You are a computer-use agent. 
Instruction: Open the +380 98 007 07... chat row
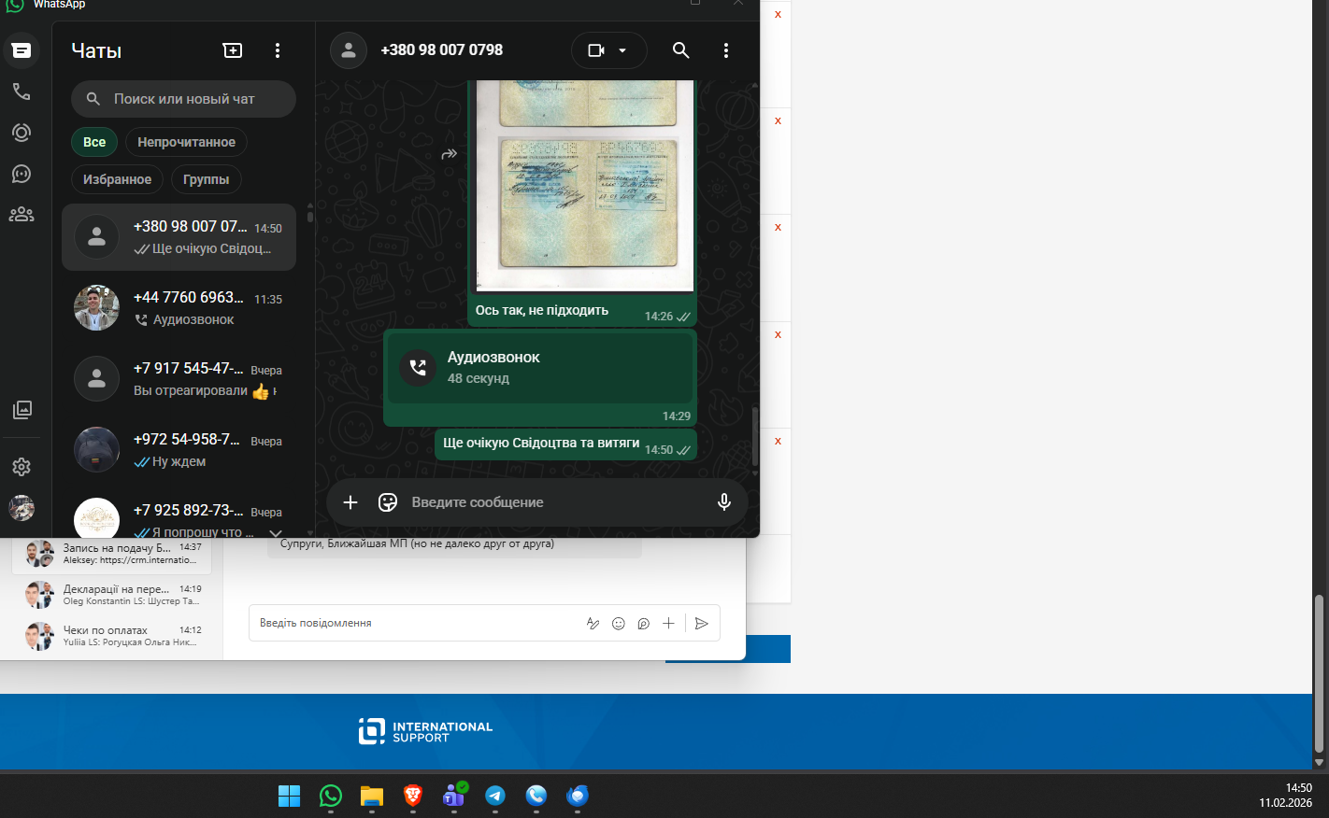(x=179, y=237)
